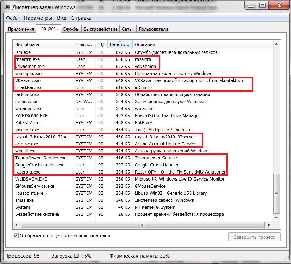Image resolution: width=291 pixels, height=264 pixels.
Task: Click vertical scrollbar up arrow
Action: click(x=277, y=44)
